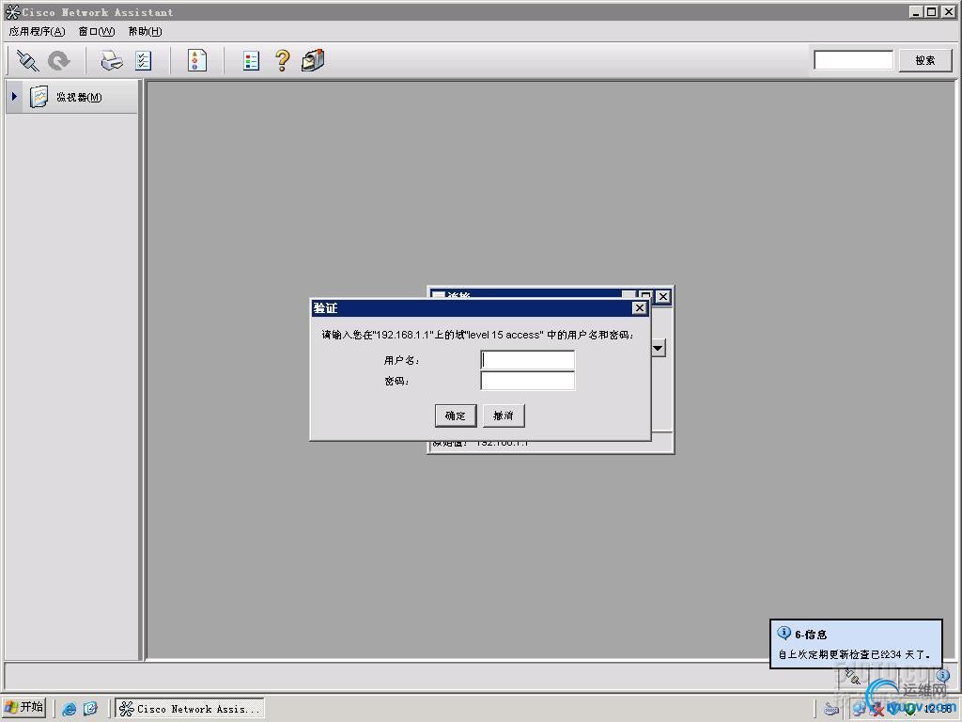Click 确定 in the authentication dialog
This screenshot has height=722, width=962.
tap(456, 416)
